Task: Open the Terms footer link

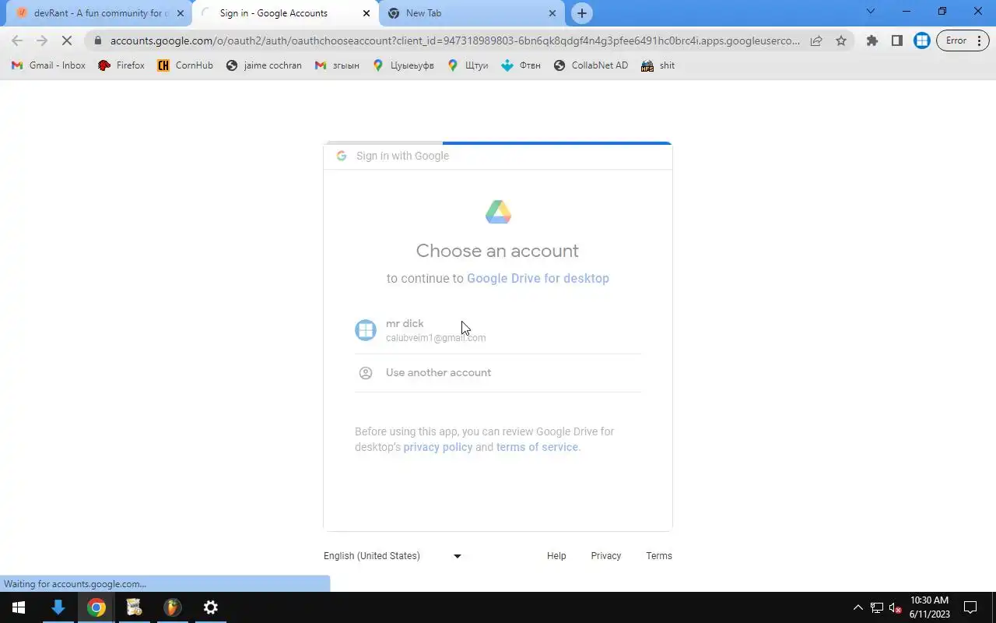Action: coord(659,556)
